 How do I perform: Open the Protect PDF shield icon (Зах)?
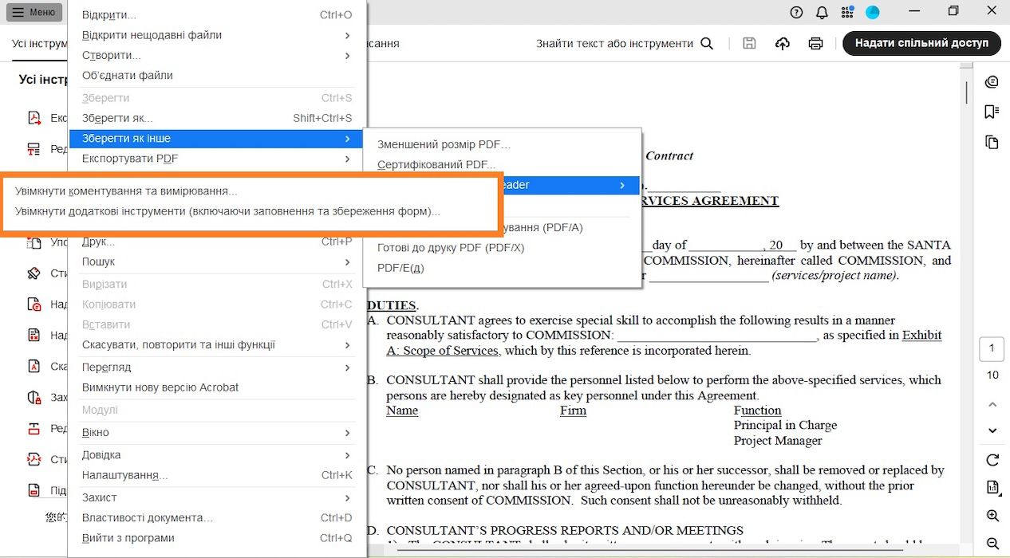coord(34,397)
